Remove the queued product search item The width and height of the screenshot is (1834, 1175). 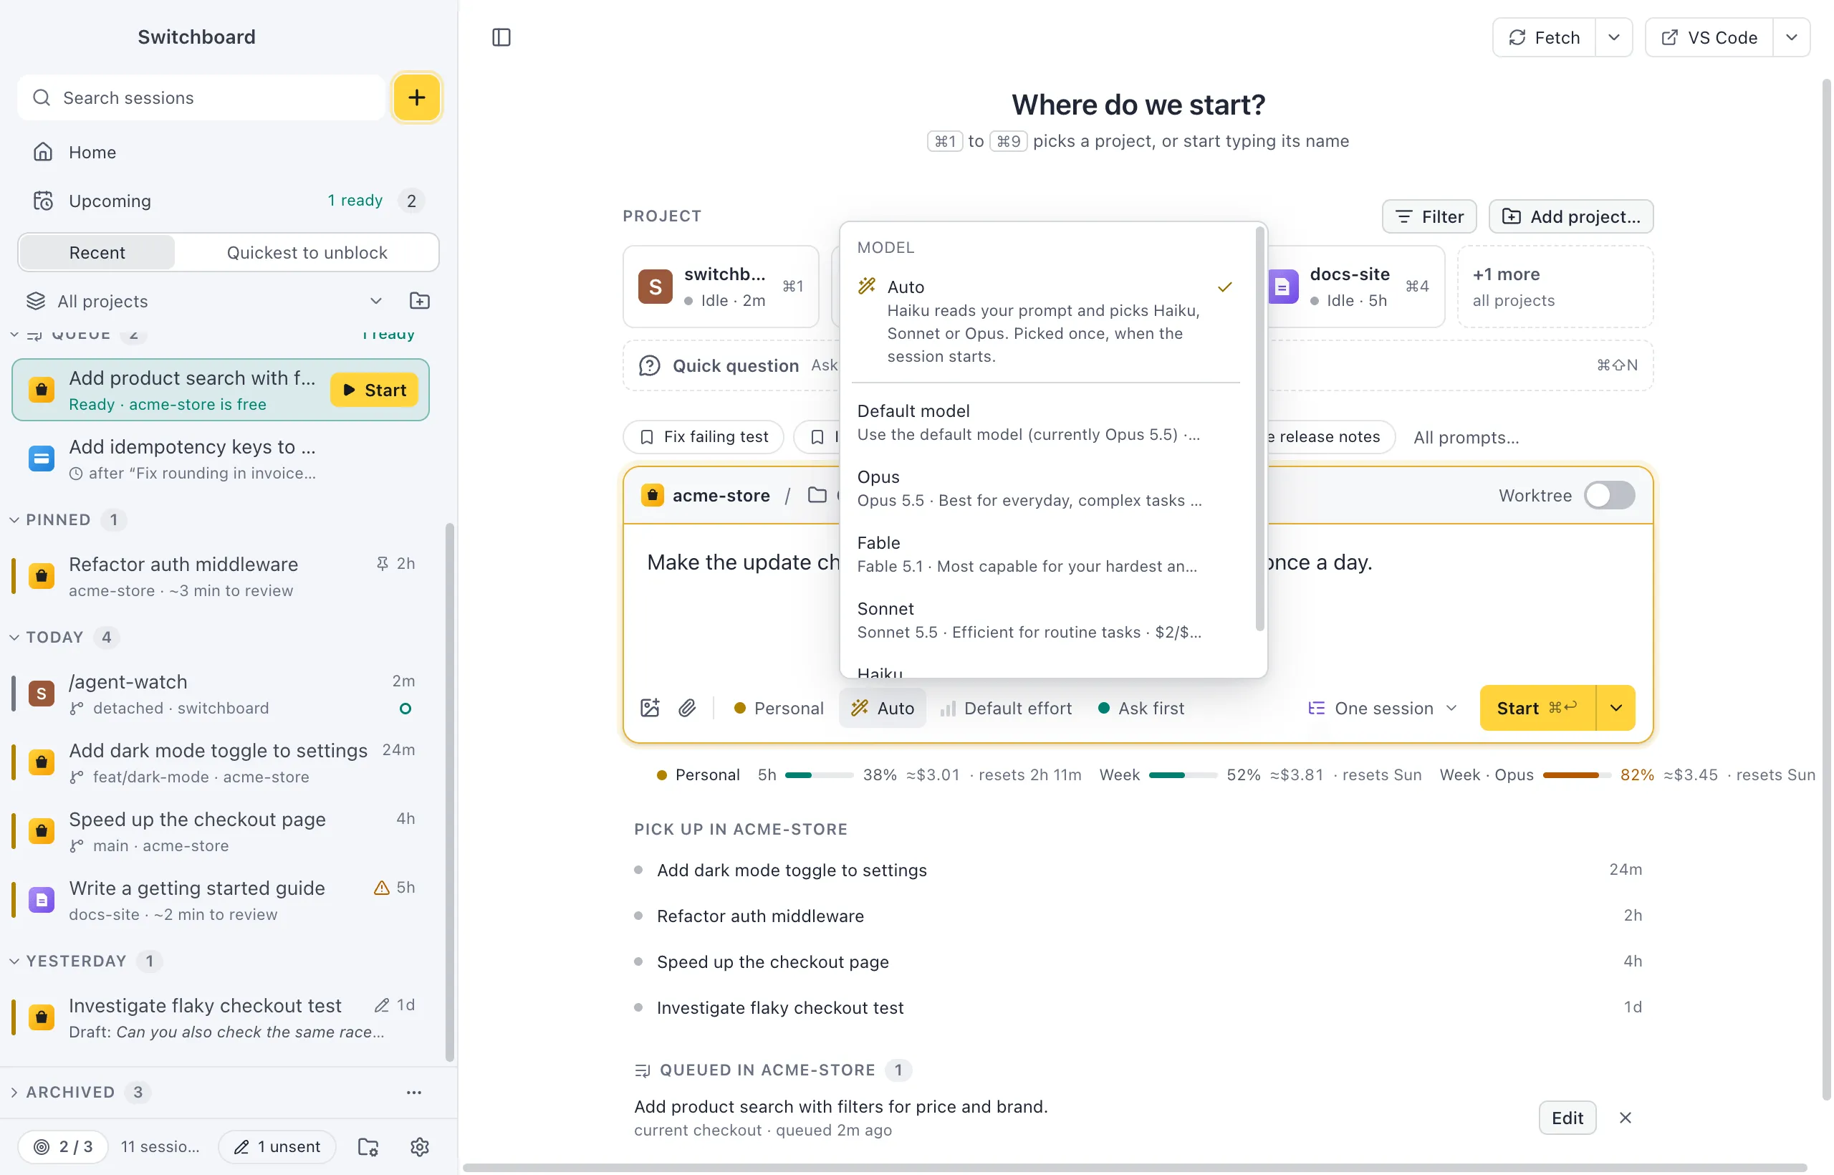(x=1626, y=1118)
